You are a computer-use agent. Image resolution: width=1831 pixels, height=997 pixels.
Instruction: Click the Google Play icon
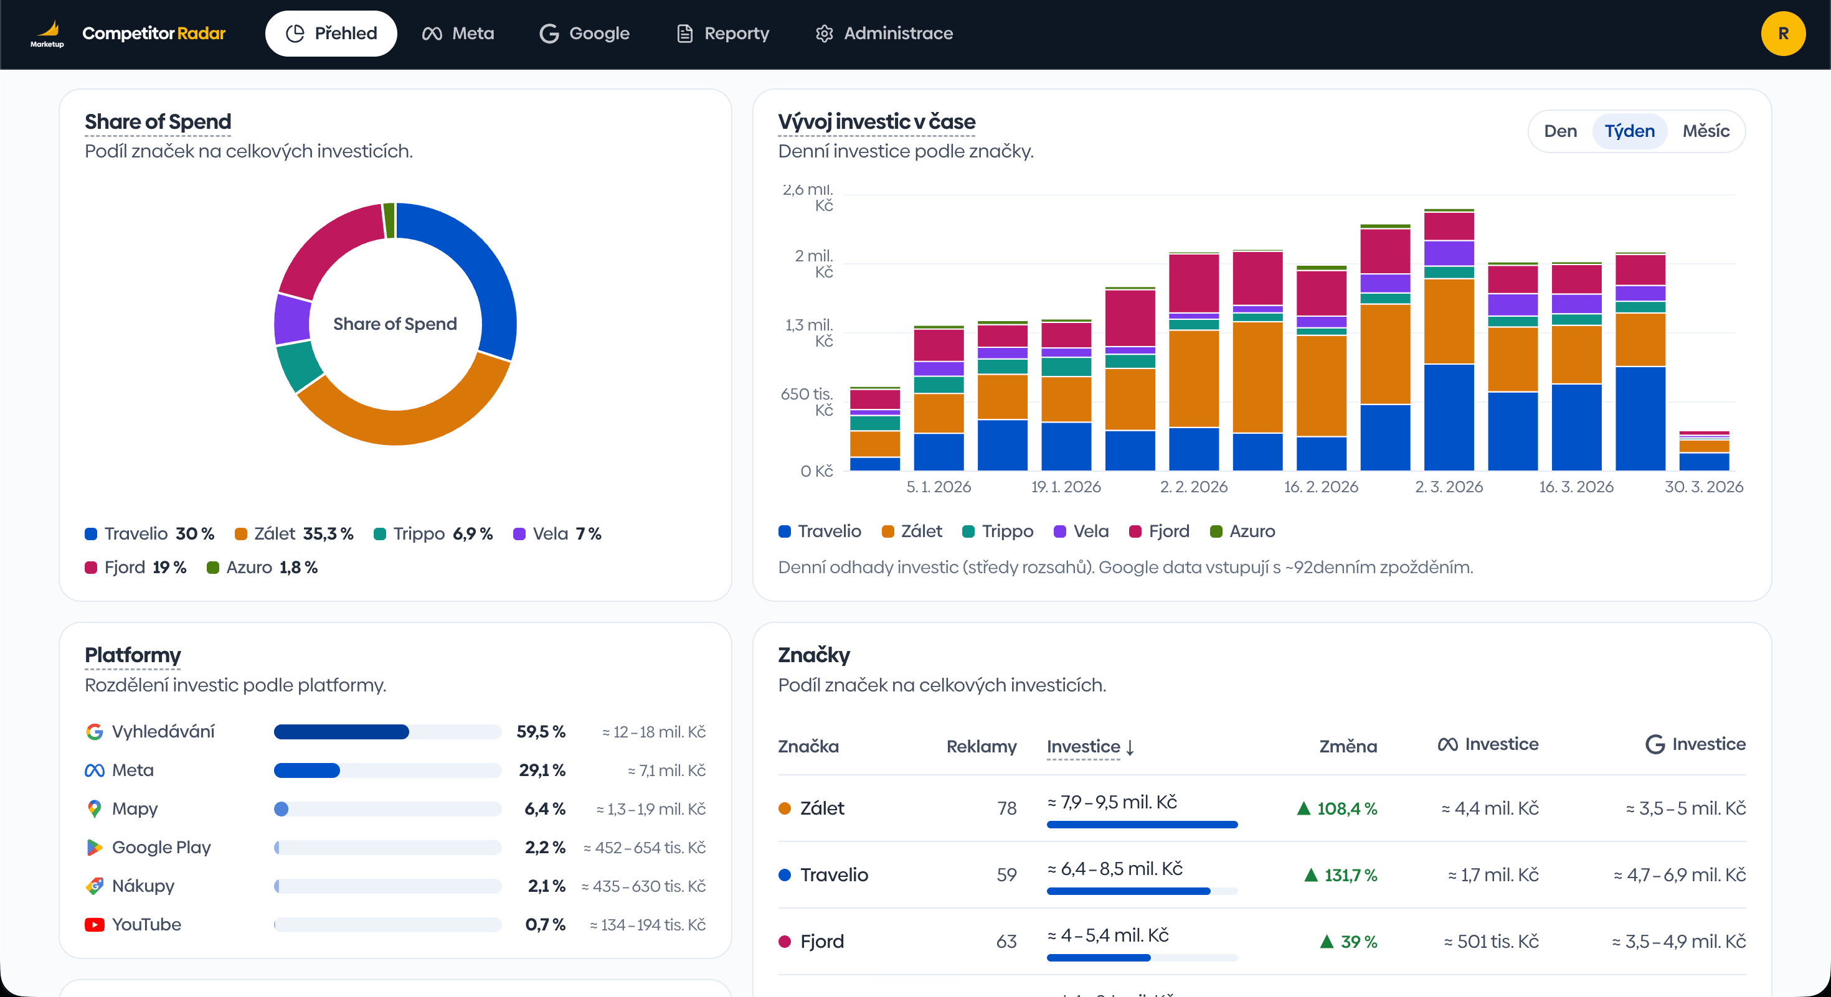tap(94, 847)
